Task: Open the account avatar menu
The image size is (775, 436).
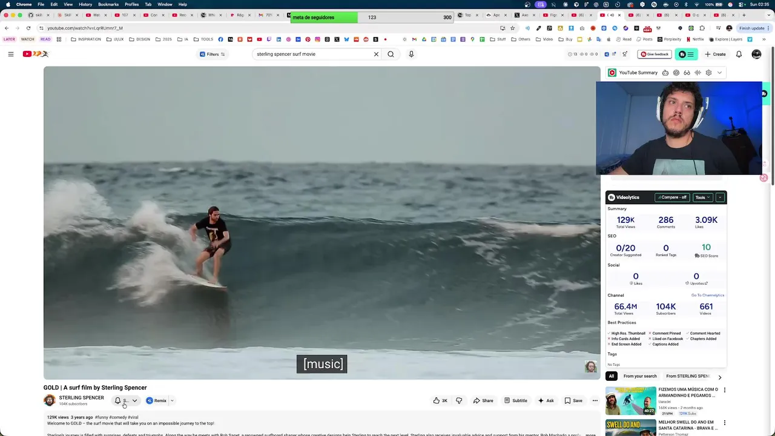Action: pyautogui.click(x=756, y=54)
